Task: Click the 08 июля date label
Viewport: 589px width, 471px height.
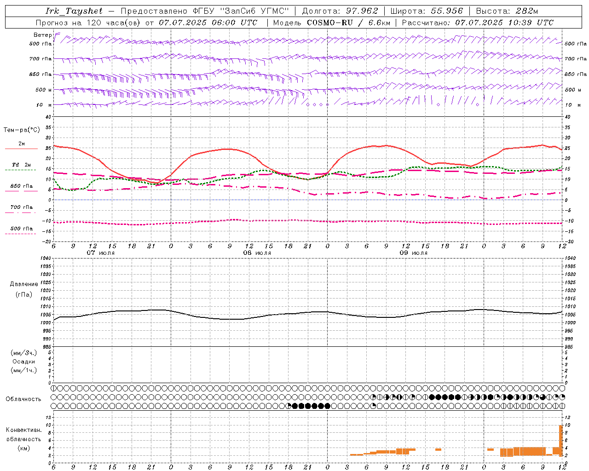Action: pyautogui.click(x=257, y=253)
